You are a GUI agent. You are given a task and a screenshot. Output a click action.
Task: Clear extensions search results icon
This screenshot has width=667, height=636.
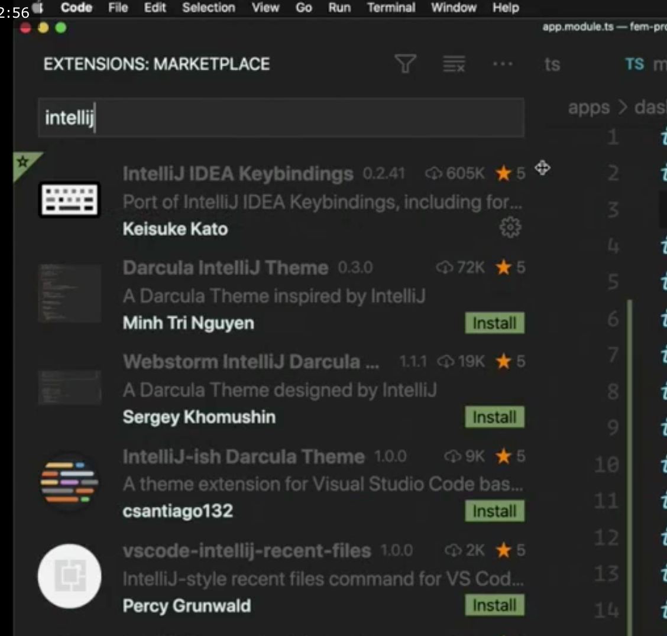(x=454, y=64)
